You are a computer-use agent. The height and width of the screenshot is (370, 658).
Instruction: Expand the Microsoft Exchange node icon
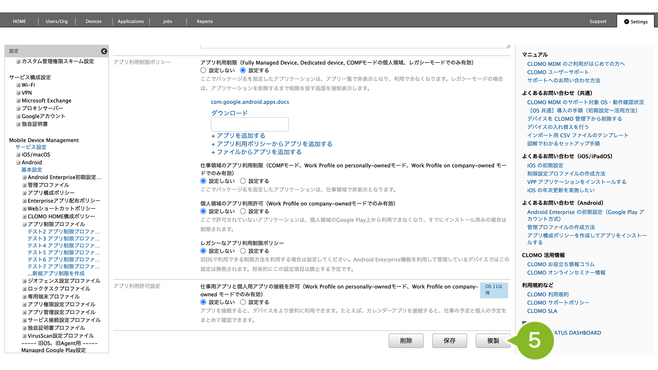click(x=19, y=101)
